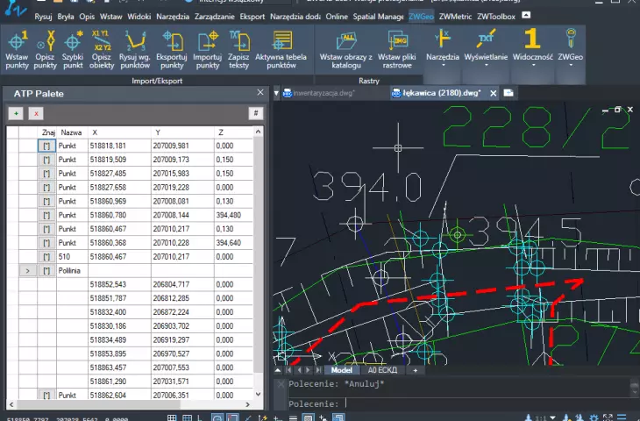Switch to ZWToolbox ribbon tab
This screenshot has width=640, height=421.
[496, 17]
